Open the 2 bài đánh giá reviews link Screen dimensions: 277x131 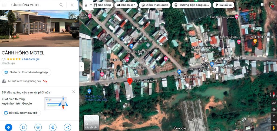point(31,59)
